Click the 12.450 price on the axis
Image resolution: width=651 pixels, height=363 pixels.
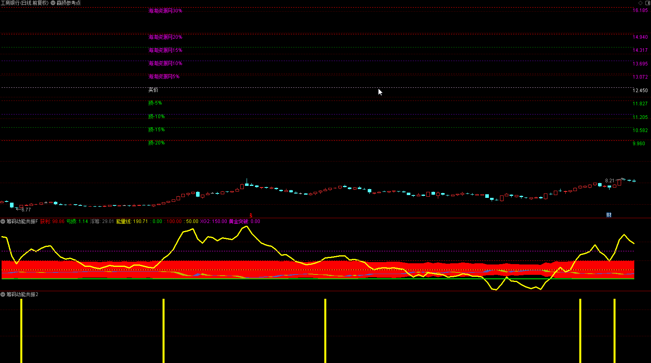pyautogui.click(x=640, y=91)
